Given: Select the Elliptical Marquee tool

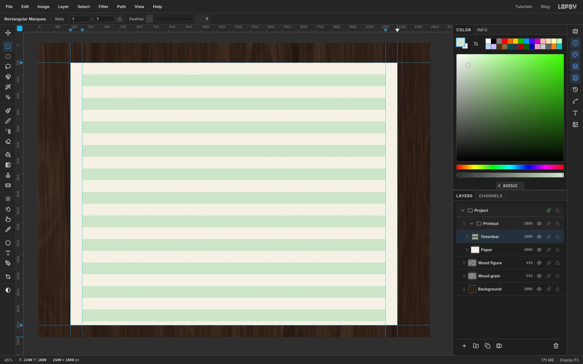Looking at the screenshot, I should (8, 56).
